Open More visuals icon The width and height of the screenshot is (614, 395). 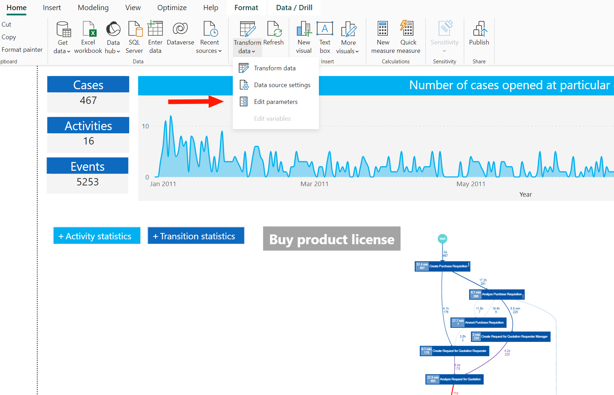point(349,29)
